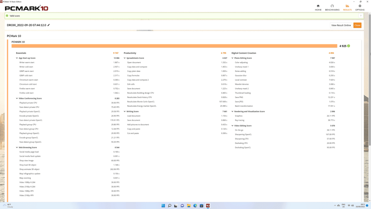Open the Benchmarks gauge icon

pos(332,8)
